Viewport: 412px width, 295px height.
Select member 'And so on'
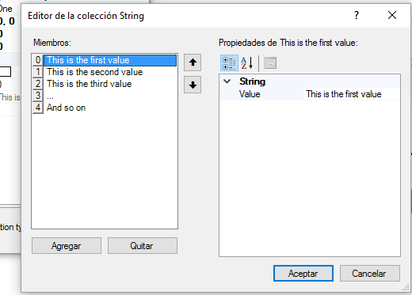tap(66, 108)
